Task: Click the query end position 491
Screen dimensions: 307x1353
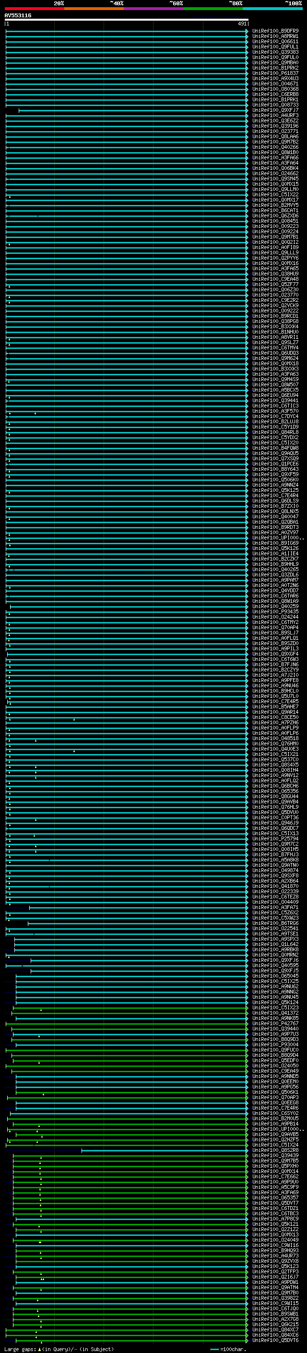Action: [242, 24]
